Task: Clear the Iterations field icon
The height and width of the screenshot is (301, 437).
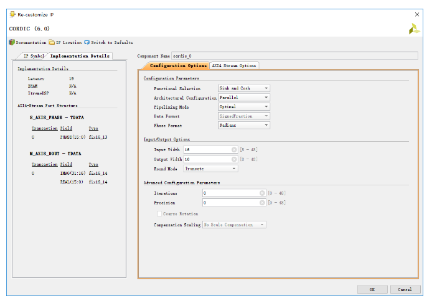Action: tap(263, 193)
